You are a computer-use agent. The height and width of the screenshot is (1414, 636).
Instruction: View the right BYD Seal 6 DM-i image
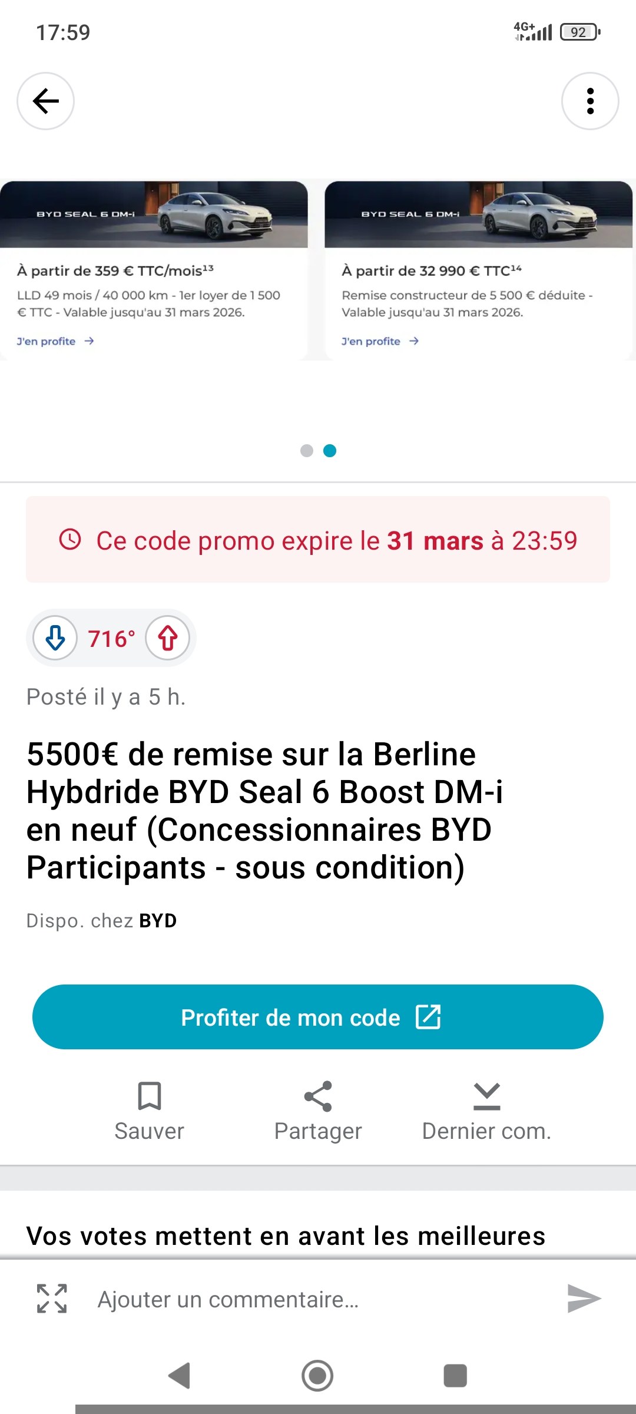click(x=479, y=214)
